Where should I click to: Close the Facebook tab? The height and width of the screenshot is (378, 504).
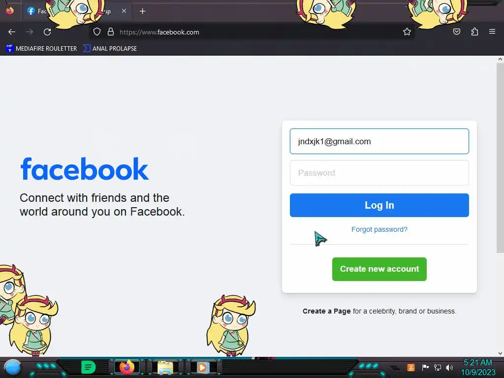[x=124, y=11]
